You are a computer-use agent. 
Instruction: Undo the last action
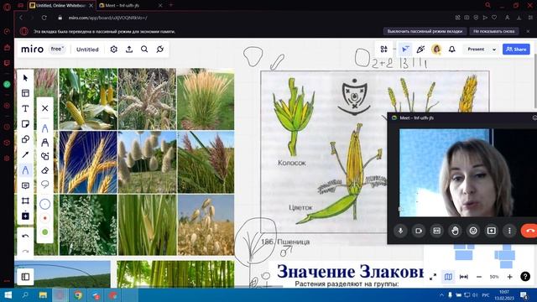click(25, 236)
